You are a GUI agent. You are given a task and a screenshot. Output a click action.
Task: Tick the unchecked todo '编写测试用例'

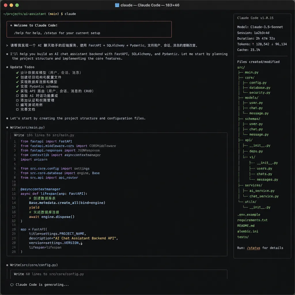(x=17, y=105)
